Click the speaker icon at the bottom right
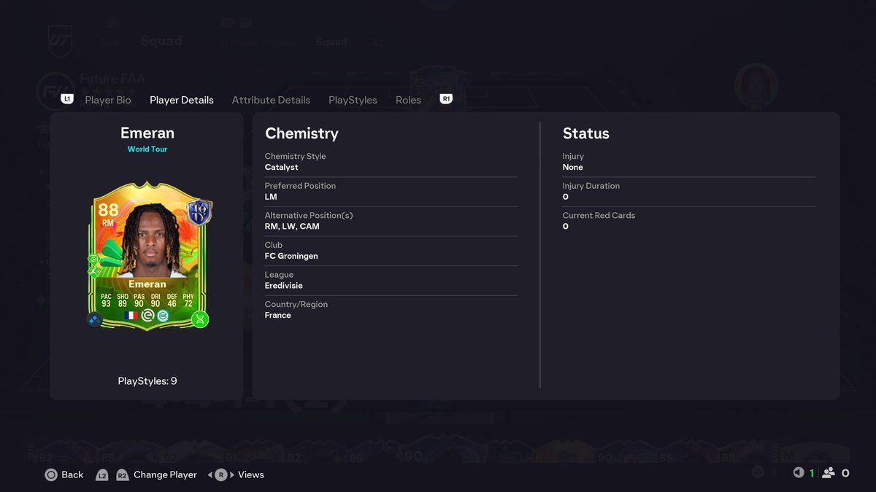This screenshot has width=876, height=492. (799, 472)
